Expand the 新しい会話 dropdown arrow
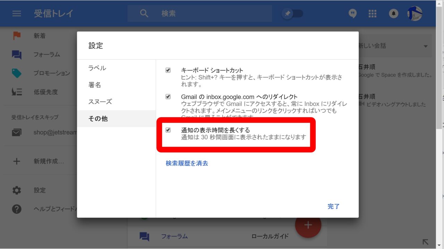 pyautogui.click(x=426, y=46)
